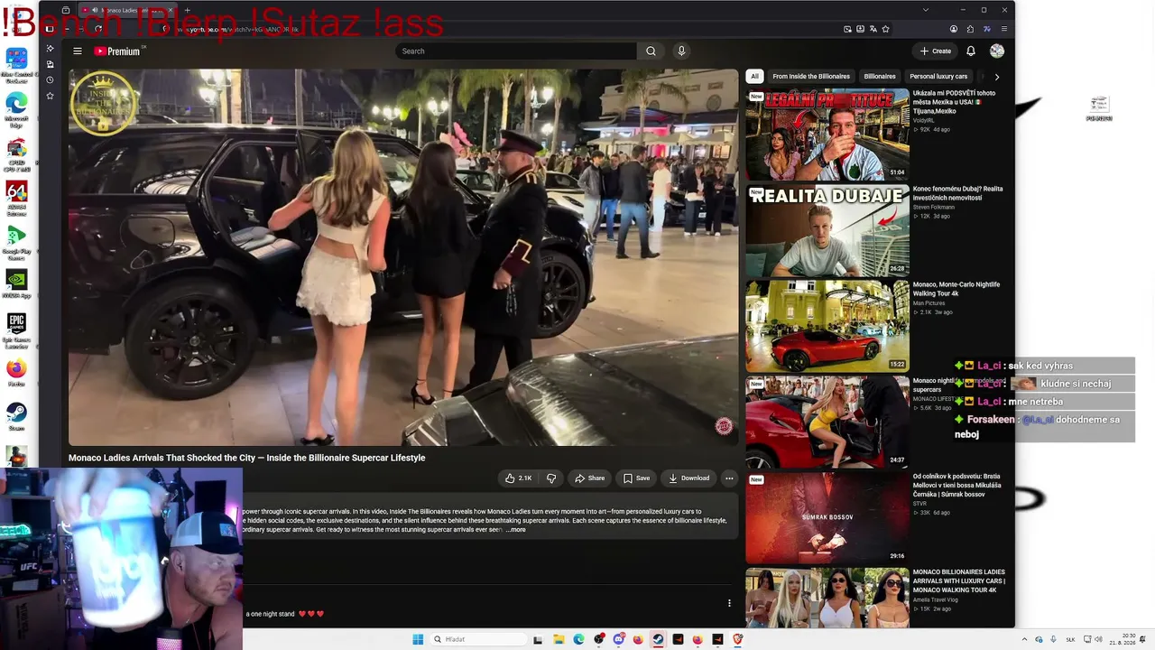Show hidden system tray icons chevron
Image resolution: width=1155 pixels, height=650 pixels.
pos(1025,639)
